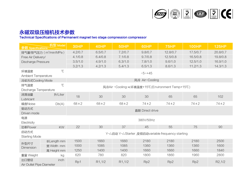This screenshot has height=171, width=251.
Task: Select the 75HP model column header
Action: tap(170, 46)
